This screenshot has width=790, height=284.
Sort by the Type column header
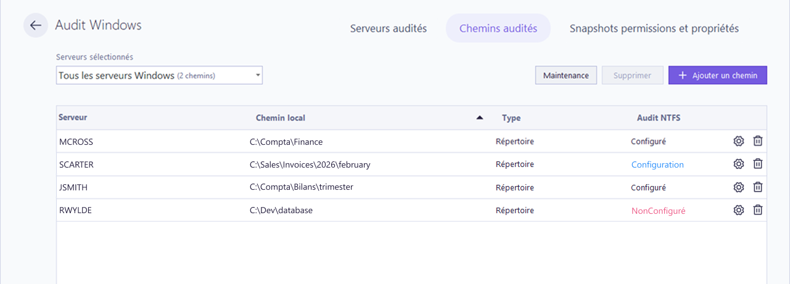pyautogui.click(x=511, y=118)
